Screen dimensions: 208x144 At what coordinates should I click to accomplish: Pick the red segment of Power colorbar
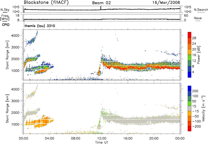coord(189,35)
